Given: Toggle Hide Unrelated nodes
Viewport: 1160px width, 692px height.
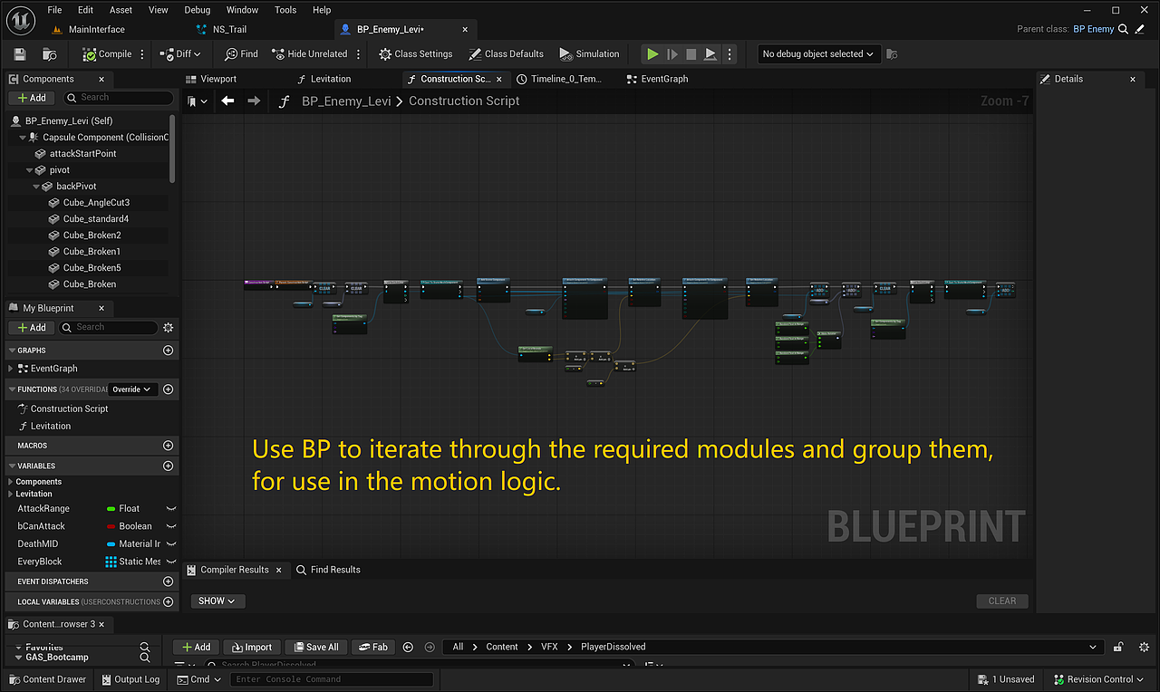Looking at the screenshot, I should 309,54.
